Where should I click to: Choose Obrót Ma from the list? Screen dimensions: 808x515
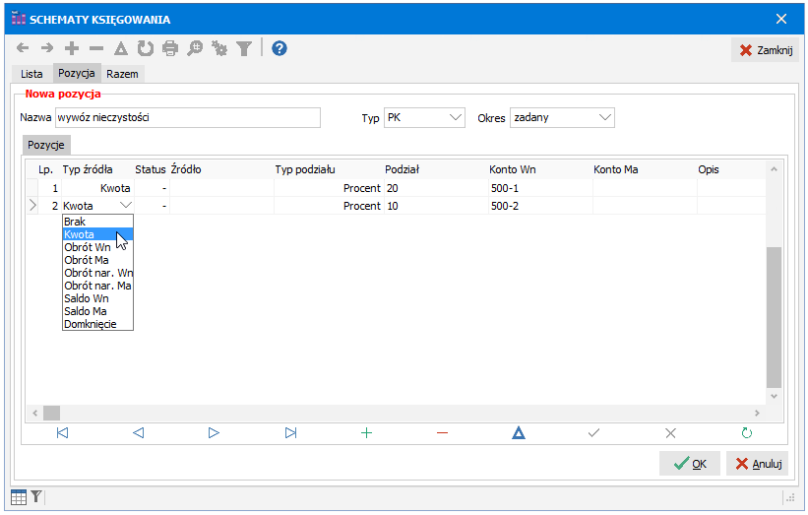point(97,260)
